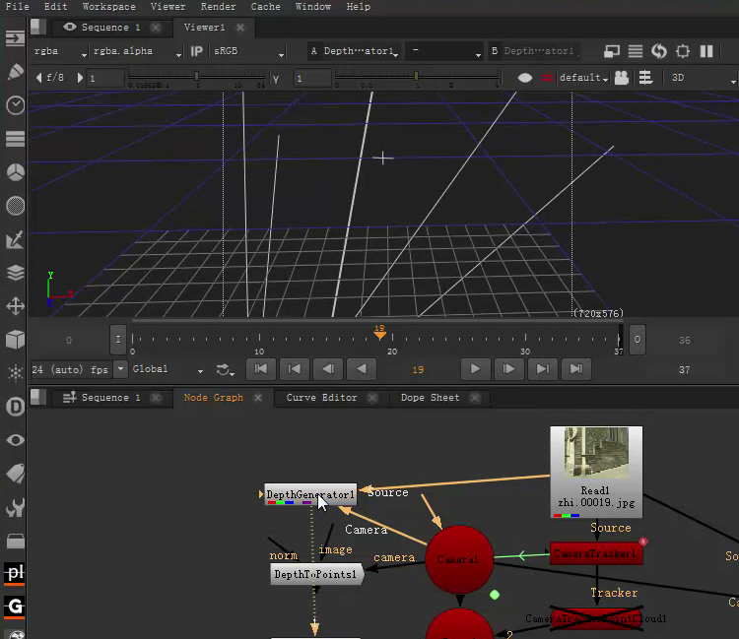Open the fps dropdown arrow
This screenshot has width=739, height=639.
120,369
